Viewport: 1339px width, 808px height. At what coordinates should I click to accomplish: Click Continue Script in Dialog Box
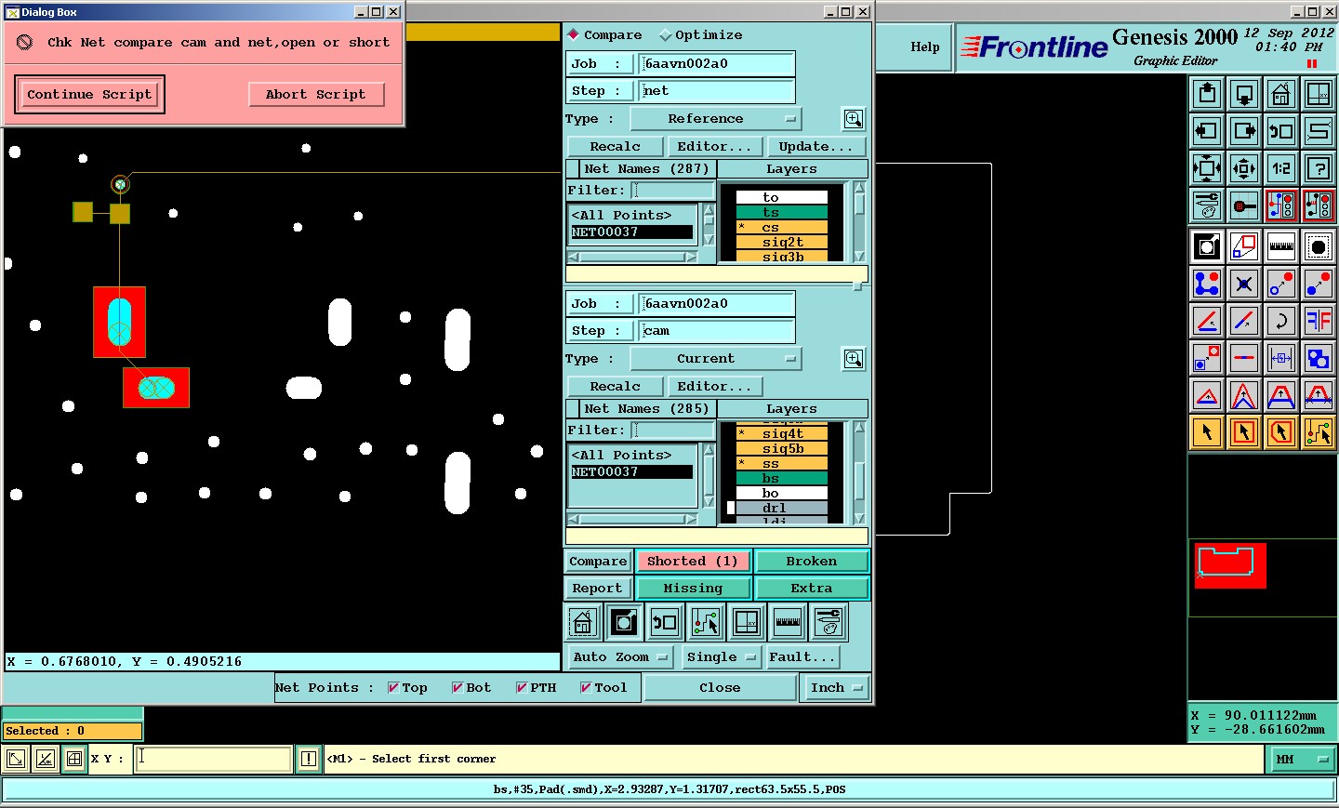(x=89, y=94)
